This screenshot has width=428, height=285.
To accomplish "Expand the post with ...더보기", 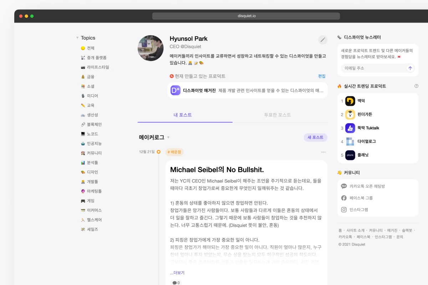I will click(x=177, y=273).
